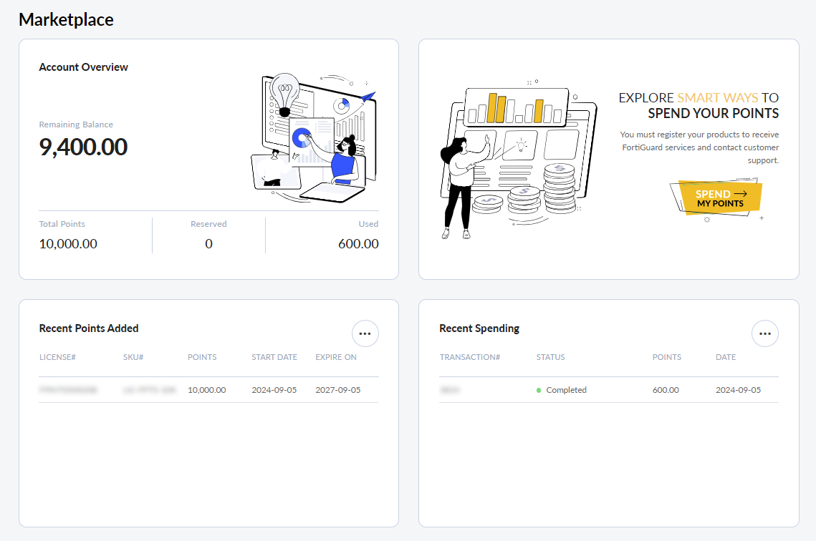The height and width of the screenshot is (541, 816).
Task: Click the TRANSACTION# column header
Action: tap(470, 358)
